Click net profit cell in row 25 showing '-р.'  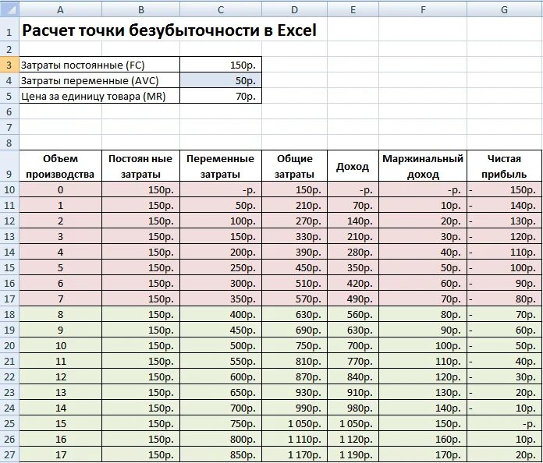click(504, 423)
